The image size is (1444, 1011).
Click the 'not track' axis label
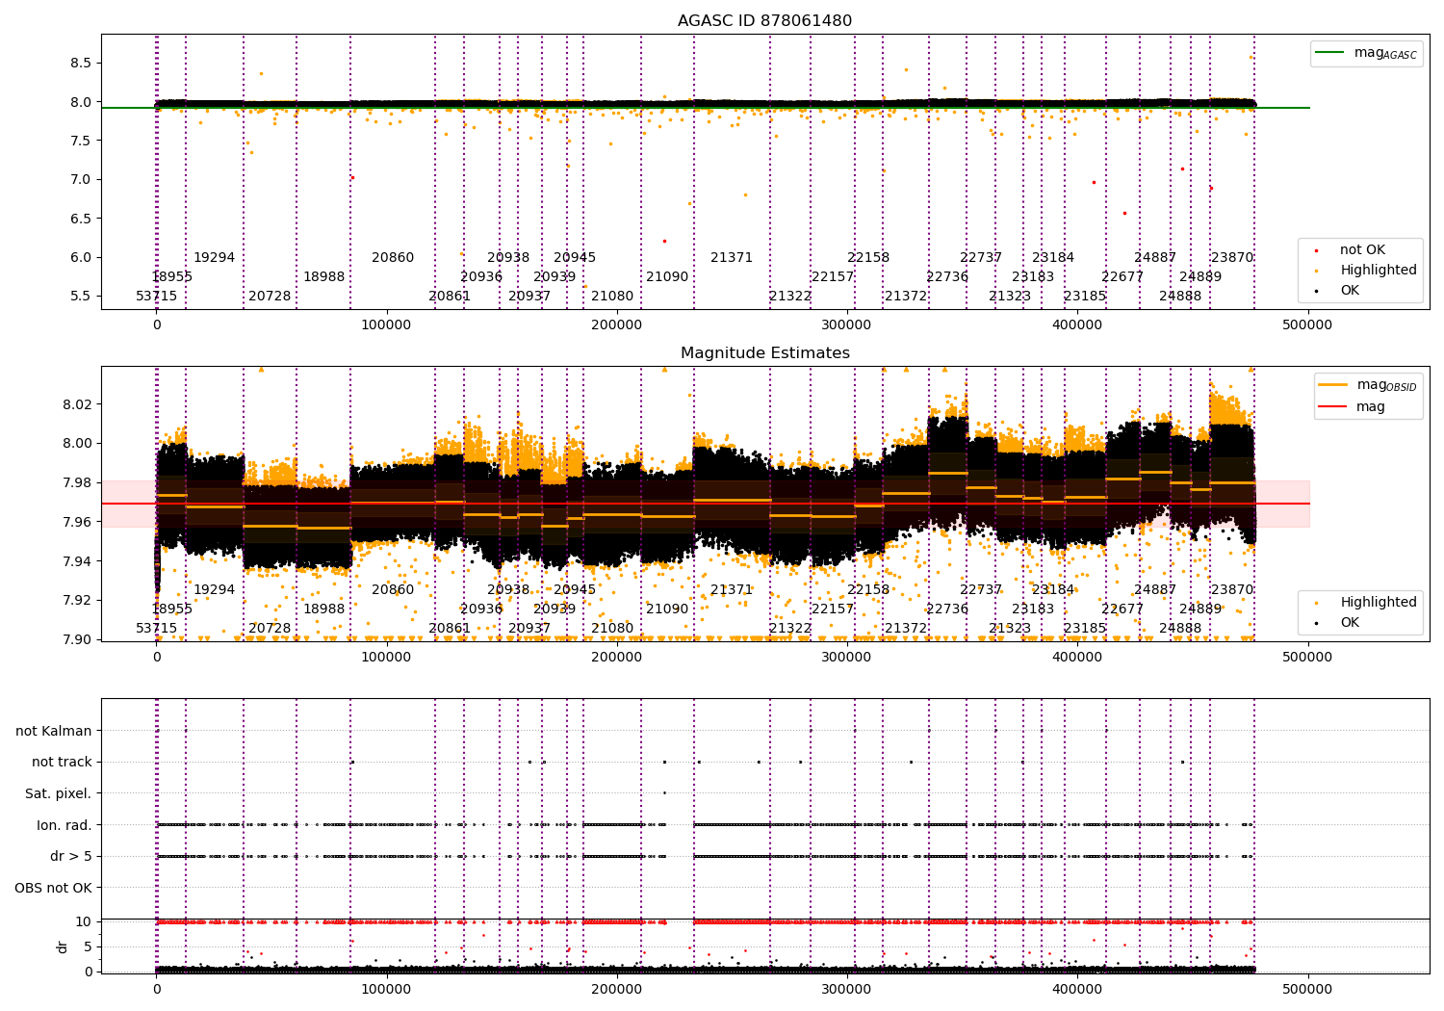tap(62, 763)
